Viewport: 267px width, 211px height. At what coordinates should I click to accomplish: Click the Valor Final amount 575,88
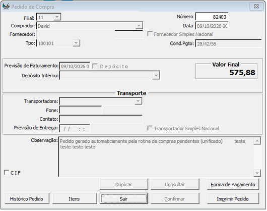tap(242, 73)
